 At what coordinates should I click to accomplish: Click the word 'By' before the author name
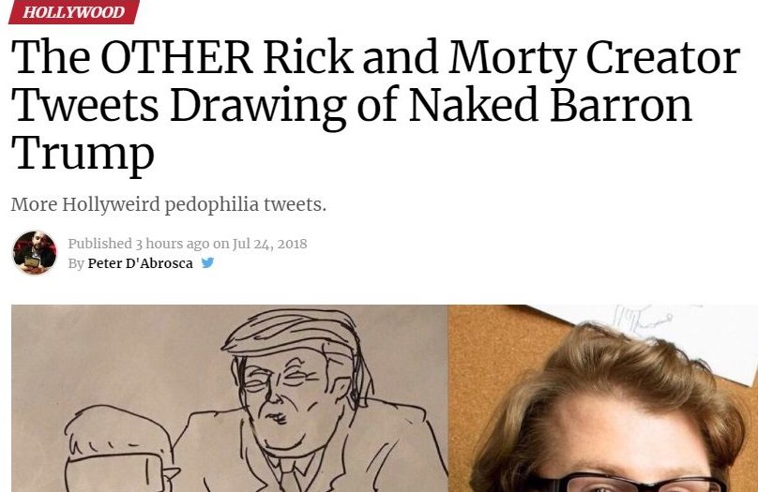pyautogui.click(x=76, y=263)
